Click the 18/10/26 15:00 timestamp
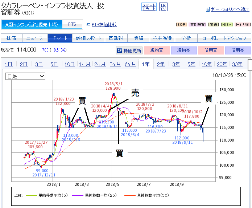The width and height of the screenshot is (252, 208). tap(230, 75)
